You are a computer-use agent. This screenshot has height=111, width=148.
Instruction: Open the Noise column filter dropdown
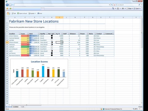tap(95, 34)
